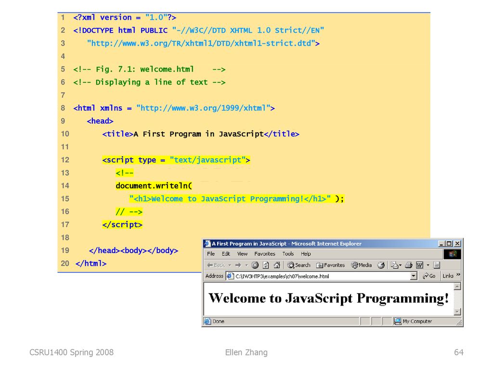Click the Internet Explorer title bar text
Image resolution: width=493 pixels, height=369 pixels.
(x=286, y=244)
